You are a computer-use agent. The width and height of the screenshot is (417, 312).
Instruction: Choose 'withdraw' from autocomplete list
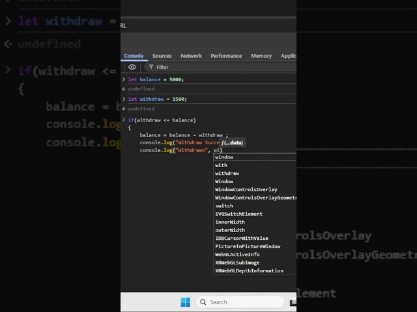pos(255,174)
